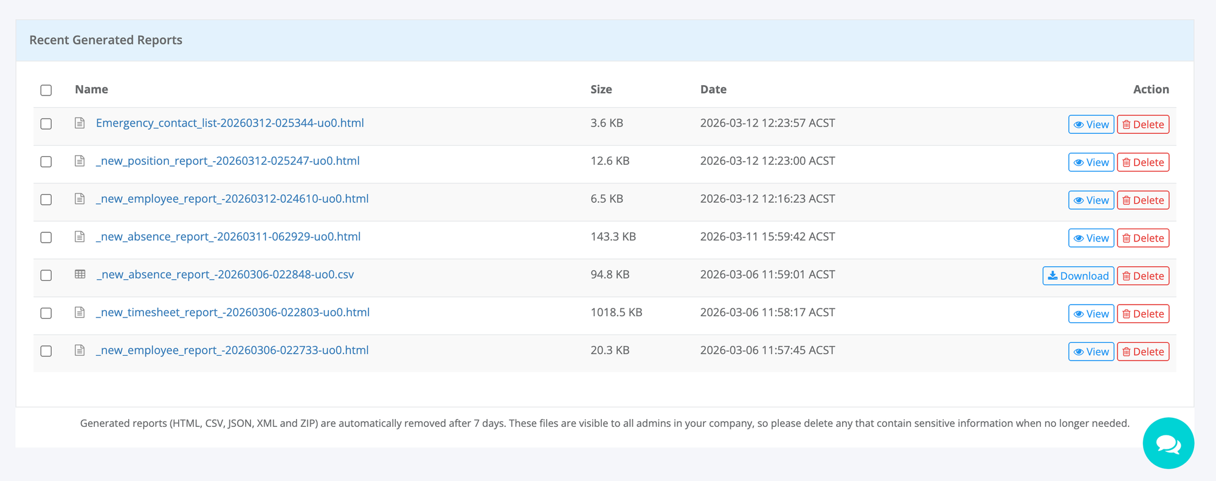Image resolution: width=1216 pixels, height=481 pixels.
Task: Download the absence report CSV file
Action: click(1078, 276)
